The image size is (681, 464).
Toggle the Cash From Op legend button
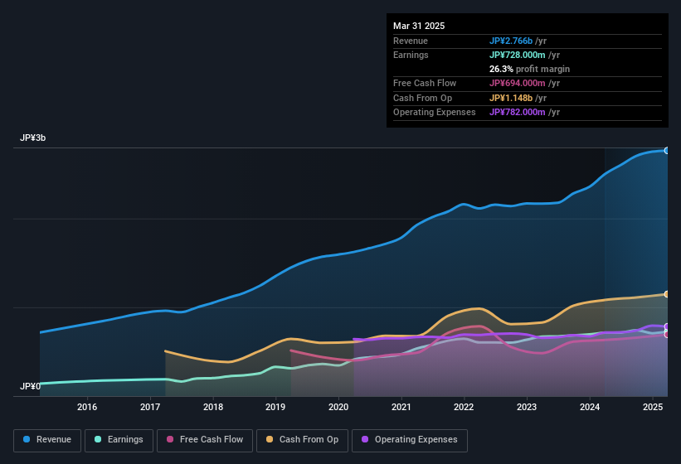point(302,440)
